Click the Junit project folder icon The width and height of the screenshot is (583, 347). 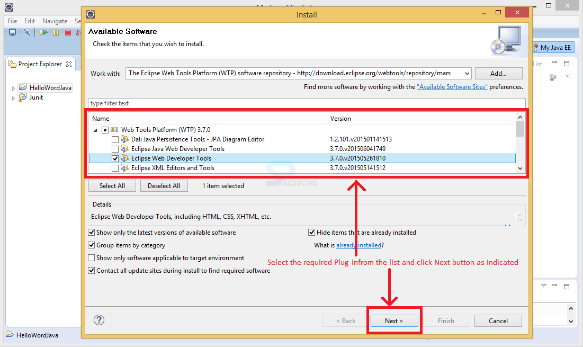coord(23,97)
